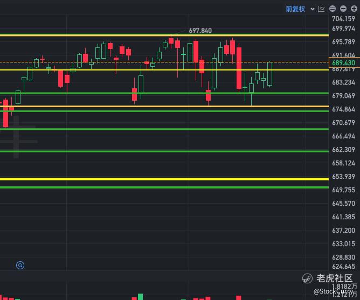
Task: Zoom in the chart with plus icon
Action: coord(354,9)
